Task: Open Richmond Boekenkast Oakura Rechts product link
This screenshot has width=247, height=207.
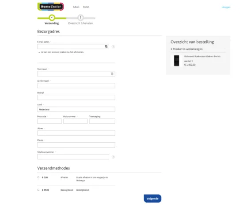Action: pyautogui.click(x=202, y=56)
